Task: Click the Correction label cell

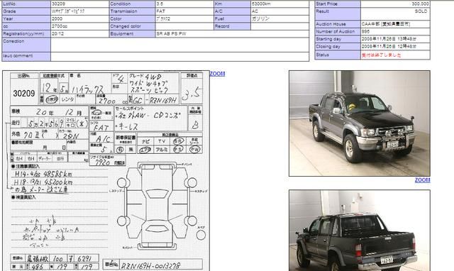Action: [x=26, y=45]
